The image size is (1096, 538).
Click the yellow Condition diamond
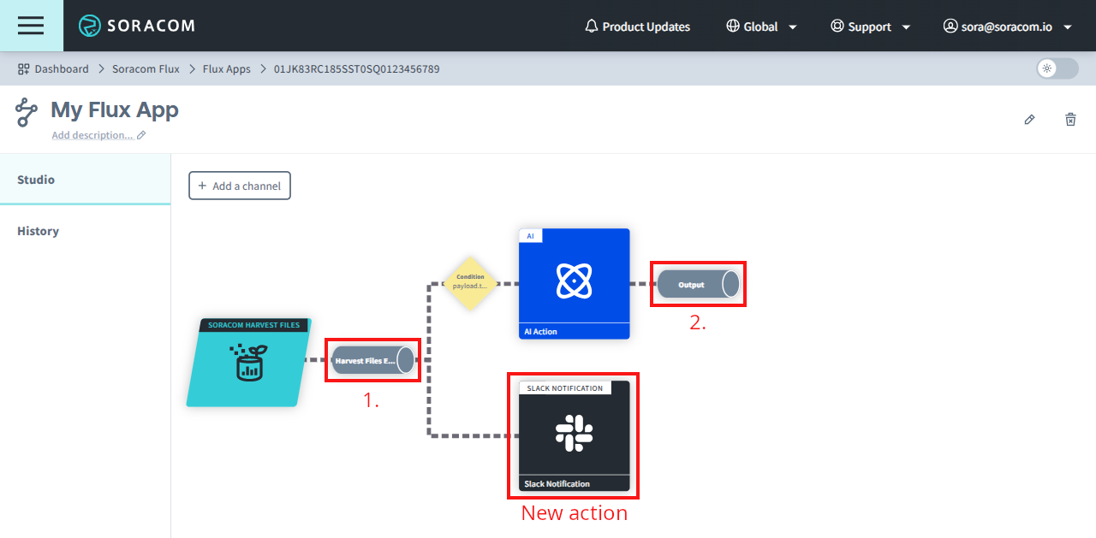[x=470, y=282]
